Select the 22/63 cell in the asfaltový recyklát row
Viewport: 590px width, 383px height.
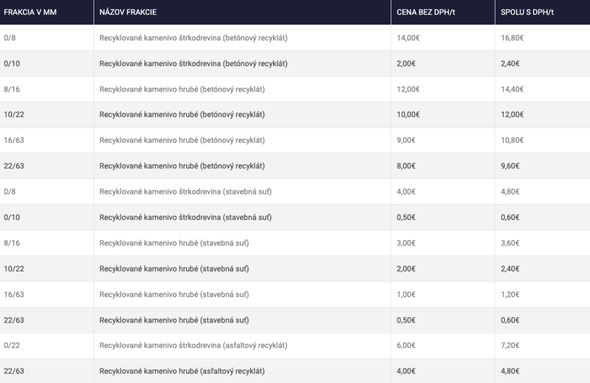click(47, 371)
